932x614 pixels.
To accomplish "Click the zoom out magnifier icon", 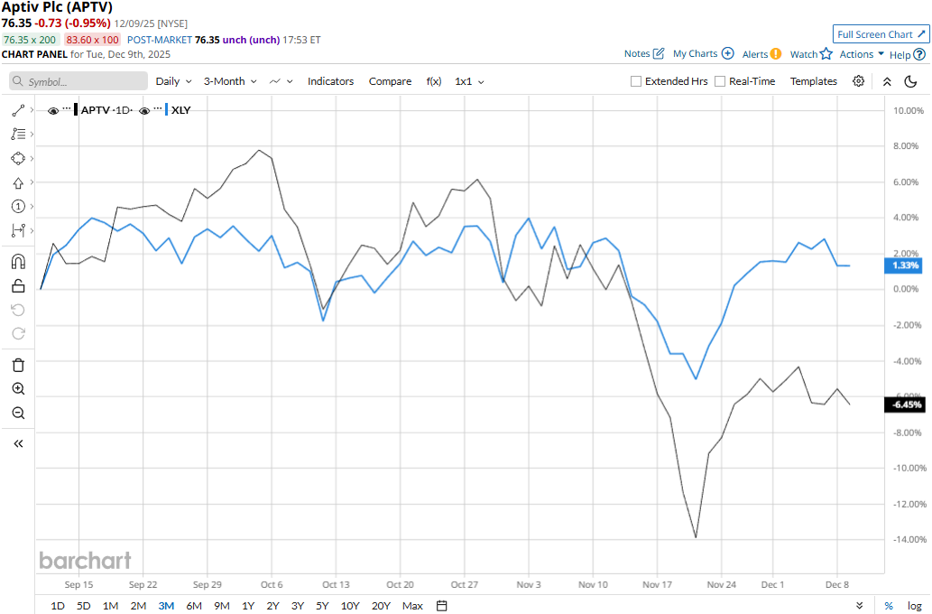I will point(18,413).
